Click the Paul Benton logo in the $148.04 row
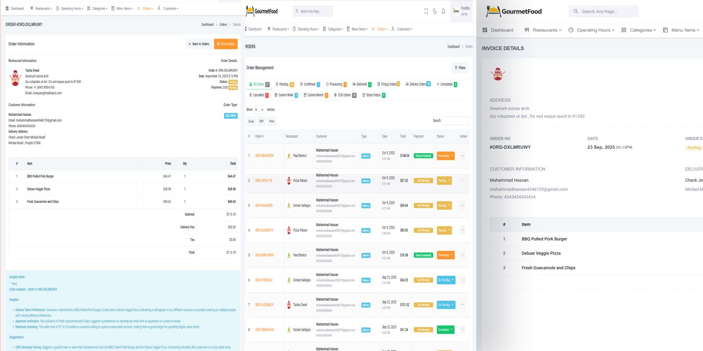The image size is (703, 351). pyautogui.click(x=289, y=156)
